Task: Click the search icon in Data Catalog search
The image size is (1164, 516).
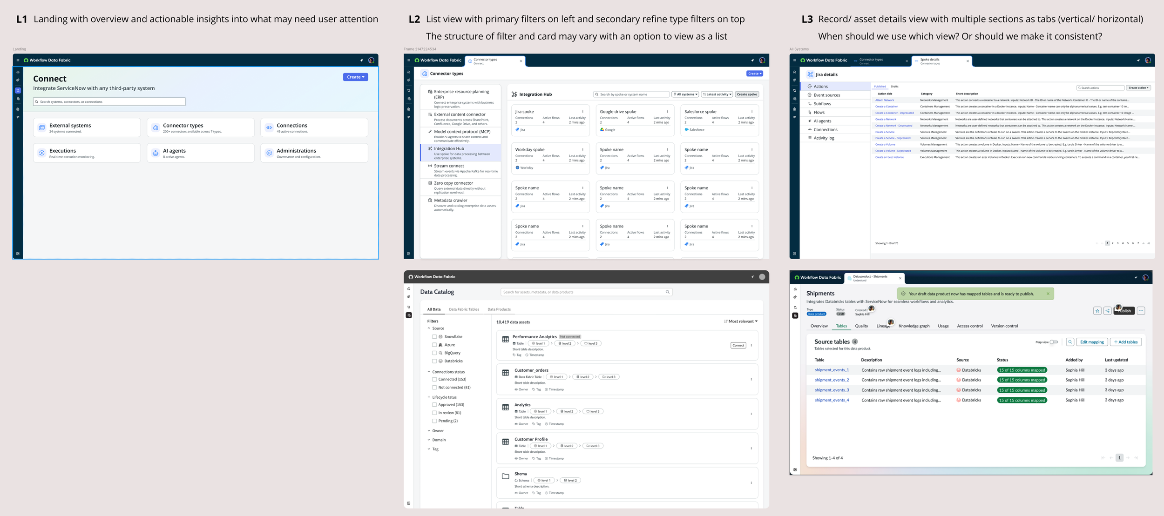Action: coord(667,292)
